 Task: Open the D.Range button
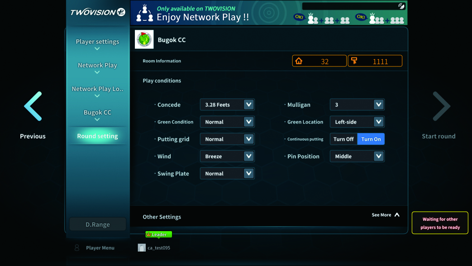[x=98, y=224]
